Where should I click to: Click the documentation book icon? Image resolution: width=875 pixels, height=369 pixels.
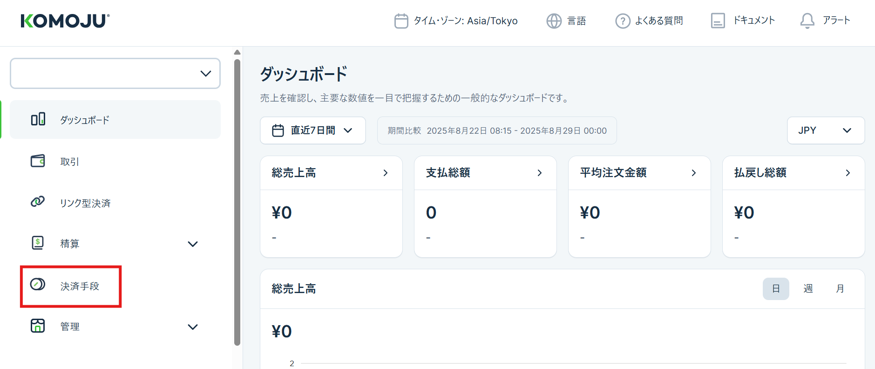click(718, 21)
